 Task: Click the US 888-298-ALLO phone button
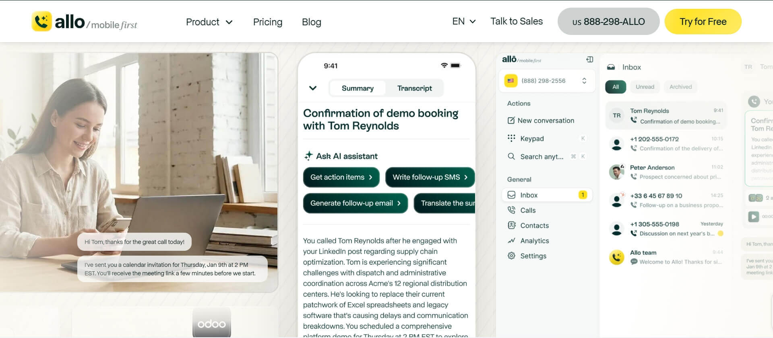[608, 21]
